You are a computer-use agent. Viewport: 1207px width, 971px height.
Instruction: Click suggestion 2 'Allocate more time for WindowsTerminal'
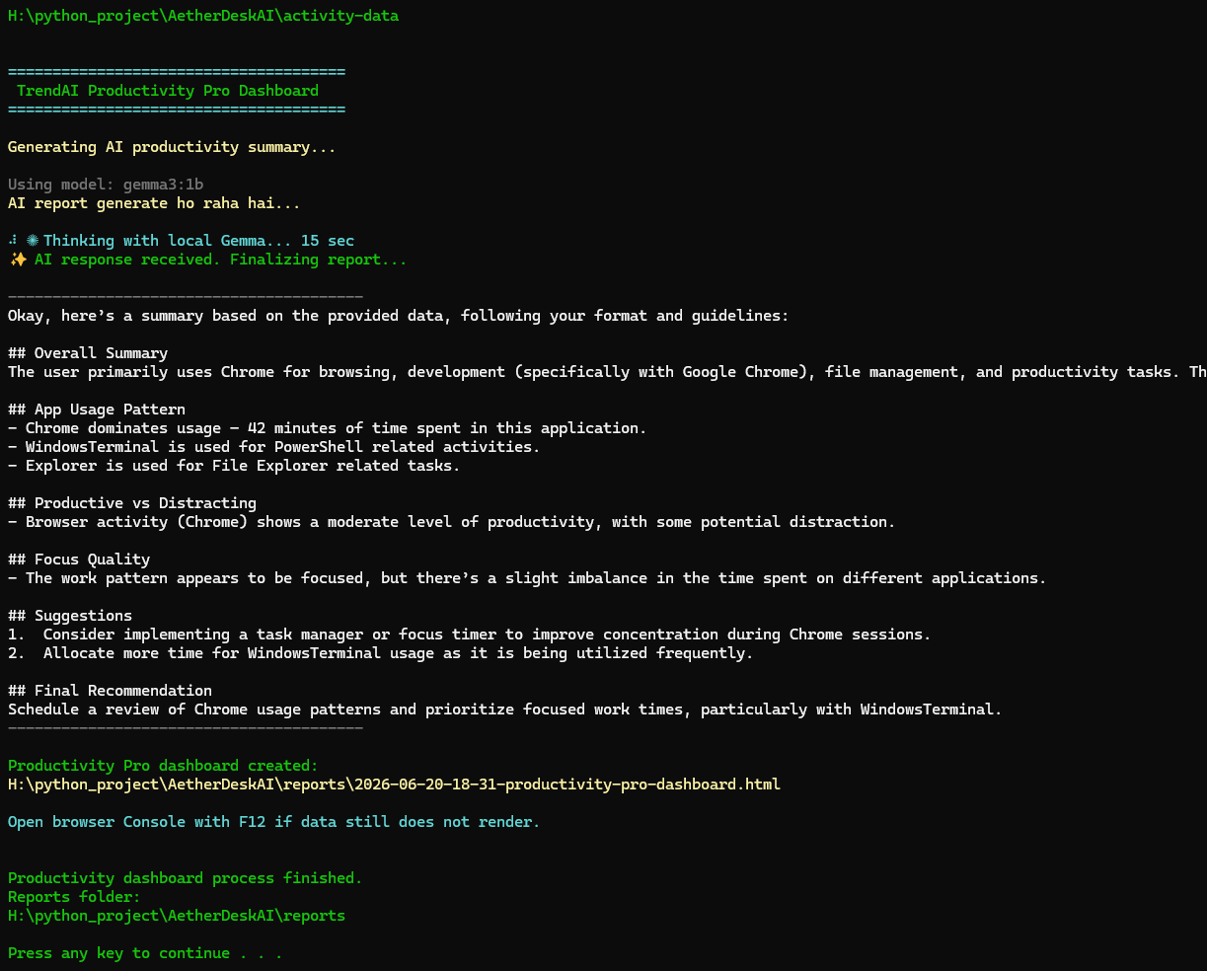pos(381,653)
